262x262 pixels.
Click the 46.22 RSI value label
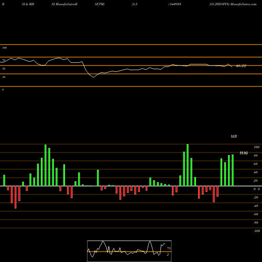(241, 66)
